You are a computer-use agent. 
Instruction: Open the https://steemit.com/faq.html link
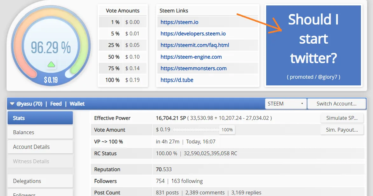tap(195, 45)
